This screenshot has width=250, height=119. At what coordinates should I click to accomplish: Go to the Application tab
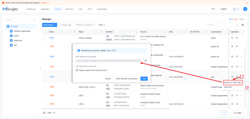(45, 9)
